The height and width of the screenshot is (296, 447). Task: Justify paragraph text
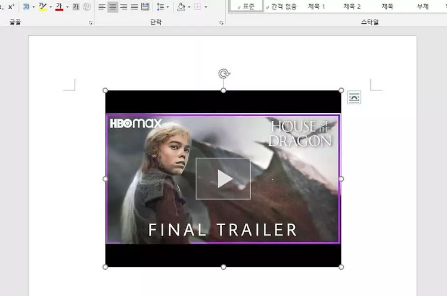pyautogui.click(x=135, y=7)
